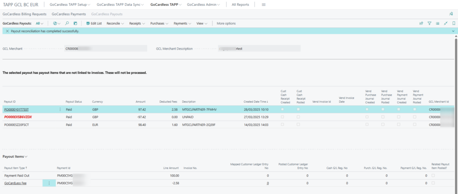Screen dimensions: 458x194
Task: Open the Purchases dropdown
Action: coord(159,23)
